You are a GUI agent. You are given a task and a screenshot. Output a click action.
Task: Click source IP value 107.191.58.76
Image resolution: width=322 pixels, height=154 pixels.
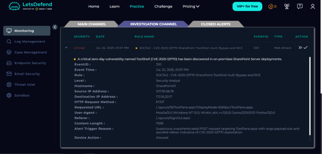pyautogui.click(x=165, y=91)
